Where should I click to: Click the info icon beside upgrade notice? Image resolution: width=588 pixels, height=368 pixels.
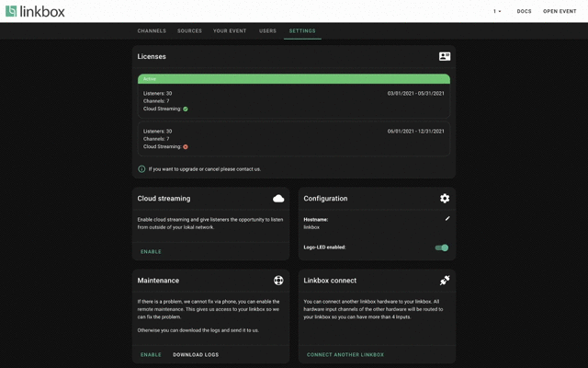pos(141,169)
